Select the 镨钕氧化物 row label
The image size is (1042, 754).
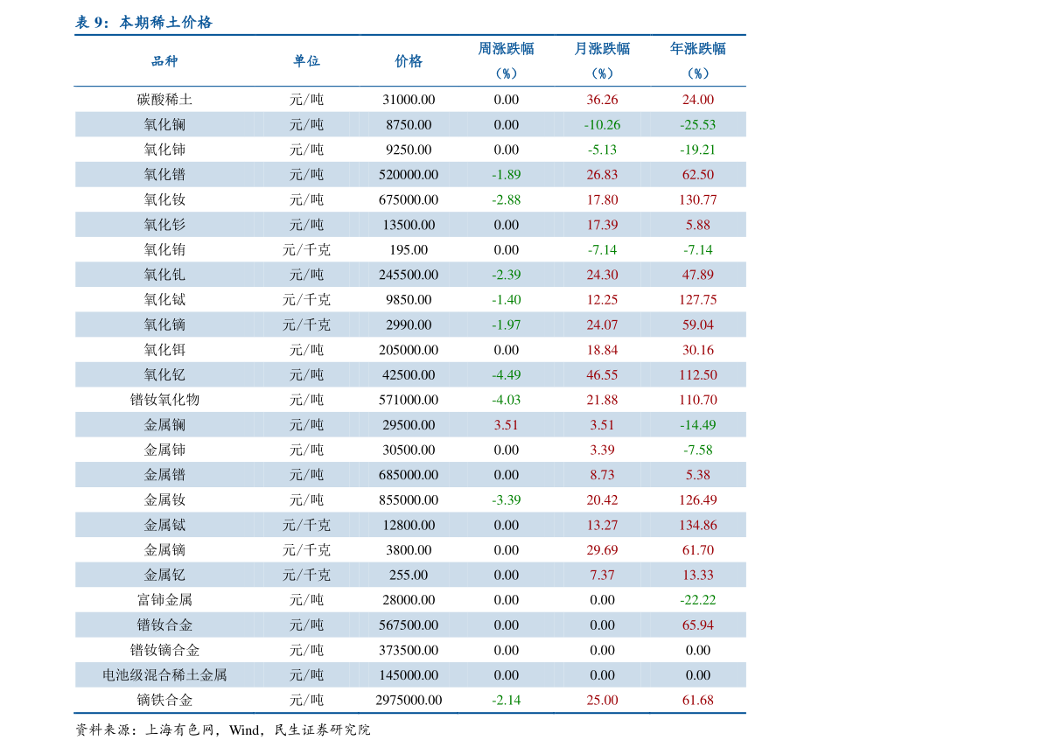(163, 399)
